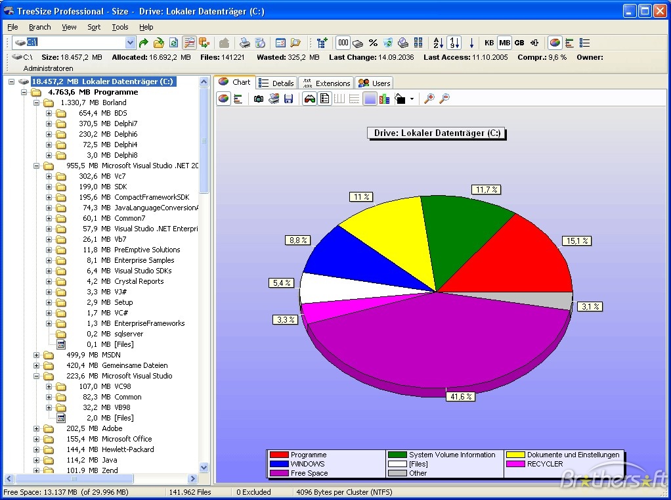Collapse the Programme folder
The image size is (671, 500).
point(24,92)
